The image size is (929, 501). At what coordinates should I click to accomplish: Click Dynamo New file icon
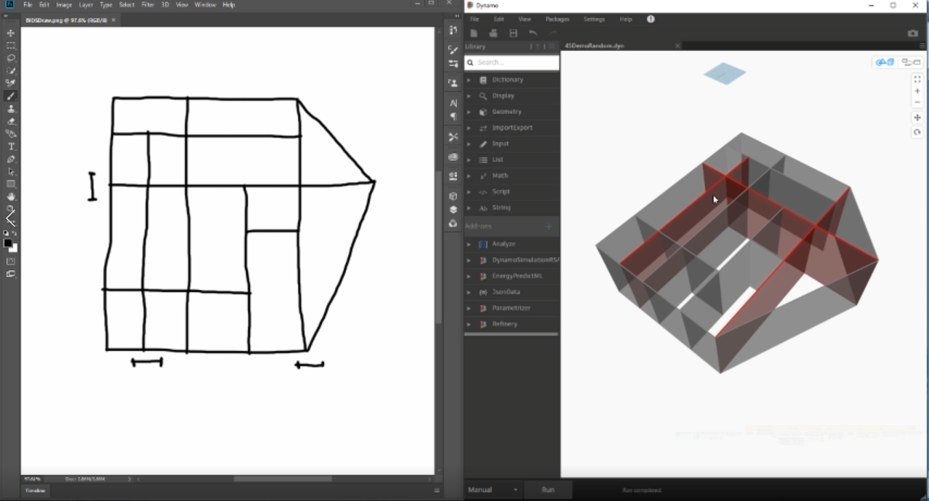(x=474, y=33)
